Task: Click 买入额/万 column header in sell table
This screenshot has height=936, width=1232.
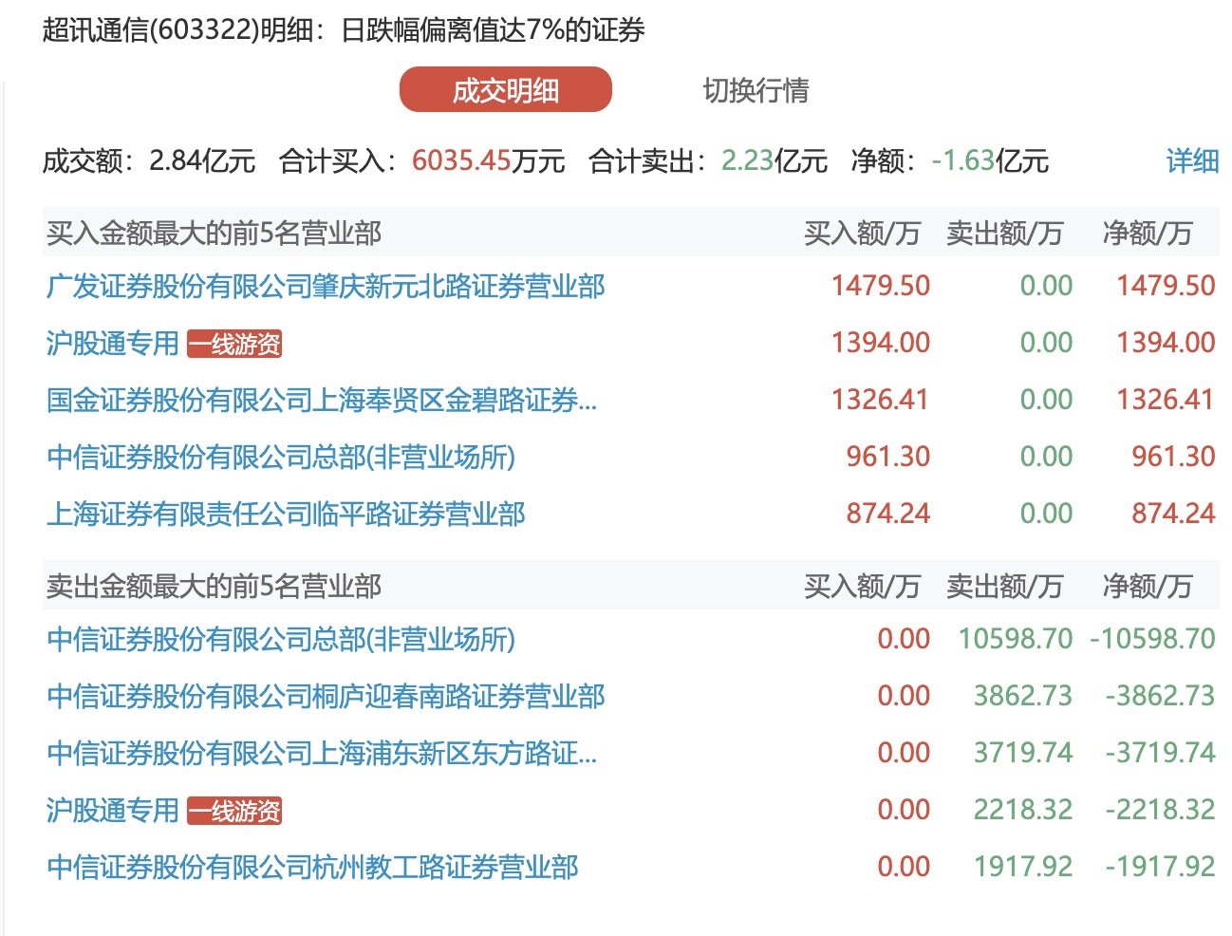Action: click(x=862, y=586)
